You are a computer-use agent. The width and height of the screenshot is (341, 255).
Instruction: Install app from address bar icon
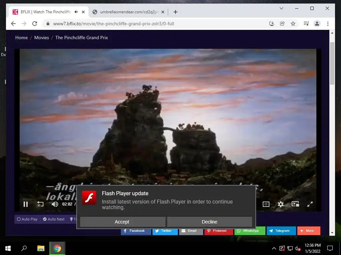(x=272, y=24)
